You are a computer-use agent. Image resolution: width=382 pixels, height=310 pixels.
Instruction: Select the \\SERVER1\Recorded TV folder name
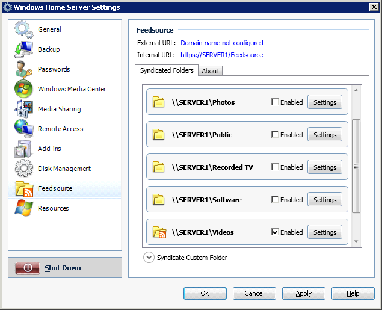(x=212, y=167)
